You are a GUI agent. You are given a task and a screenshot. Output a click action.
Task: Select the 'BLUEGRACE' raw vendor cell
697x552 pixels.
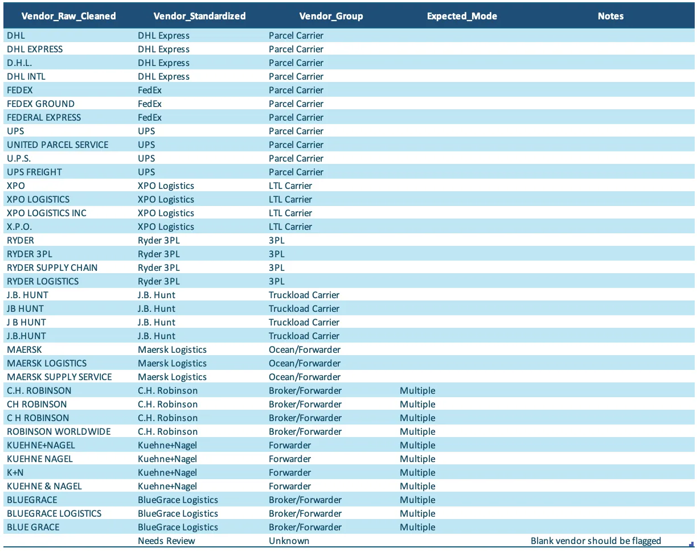point(69,500)
